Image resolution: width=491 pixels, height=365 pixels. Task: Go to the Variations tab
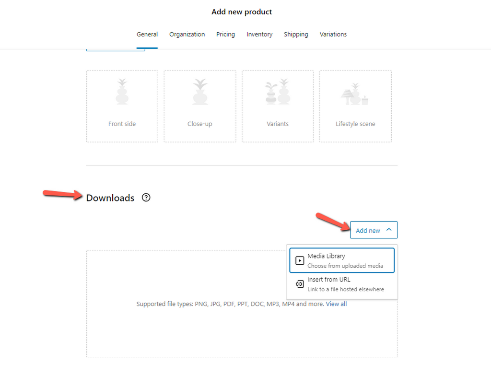[333, 34]
